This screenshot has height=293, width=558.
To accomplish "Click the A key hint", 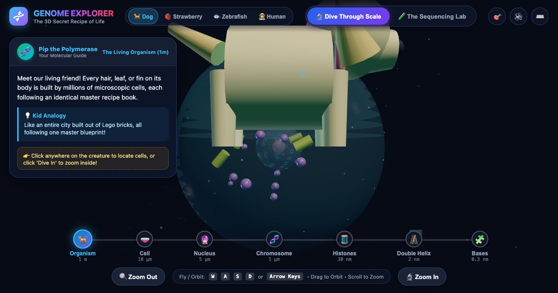I will click(x=226, y=277).
